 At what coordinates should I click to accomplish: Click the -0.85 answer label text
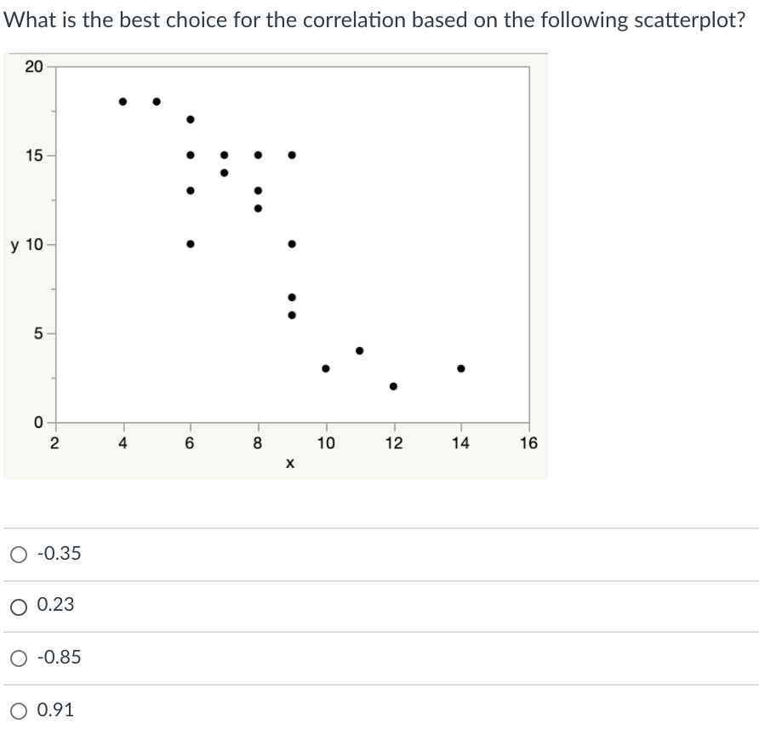[x=58, y=658]
